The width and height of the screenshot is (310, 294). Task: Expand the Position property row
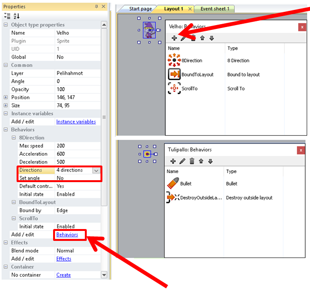click(6, 97)
